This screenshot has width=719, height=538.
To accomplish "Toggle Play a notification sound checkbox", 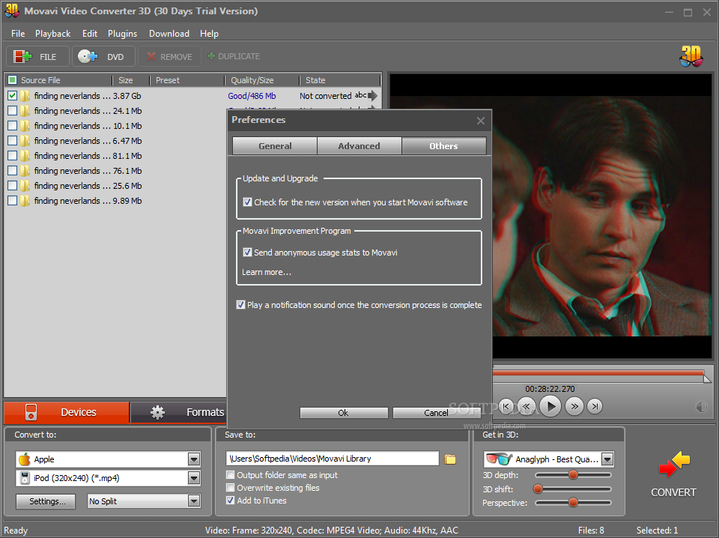I will [x=240, y=304].
